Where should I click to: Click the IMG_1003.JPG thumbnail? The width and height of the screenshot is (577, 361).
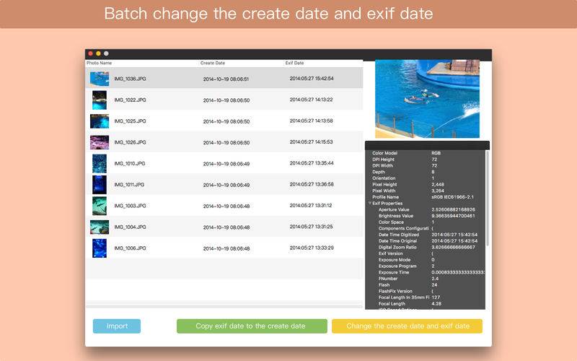point(100,206)
